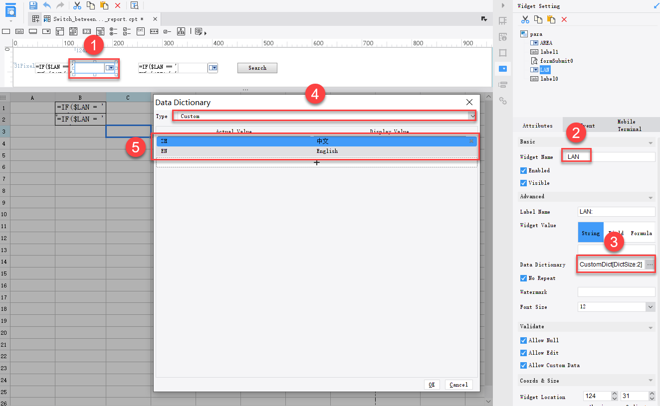Open the Hyperlink panel in right sidebar
Image resolution: width=660 pixels, height=406 pixels.
503,101
